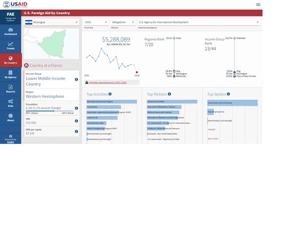Open the About sidebar item
This screenshot has height=244, width=308.
point(11,118)
